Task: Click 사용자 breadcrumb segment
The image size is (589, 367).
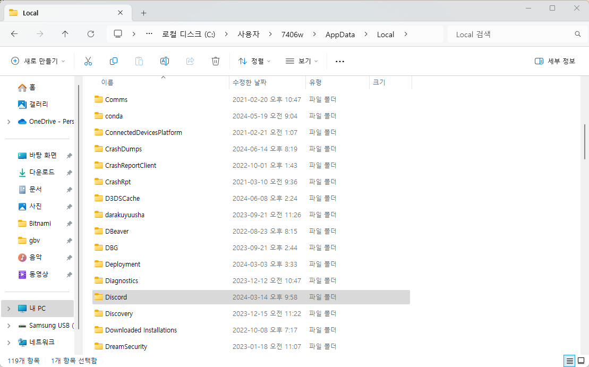Action: pos(249,34)
